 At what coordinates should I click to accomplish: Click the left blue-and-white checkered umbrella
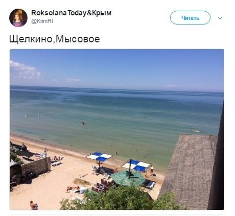99,157
